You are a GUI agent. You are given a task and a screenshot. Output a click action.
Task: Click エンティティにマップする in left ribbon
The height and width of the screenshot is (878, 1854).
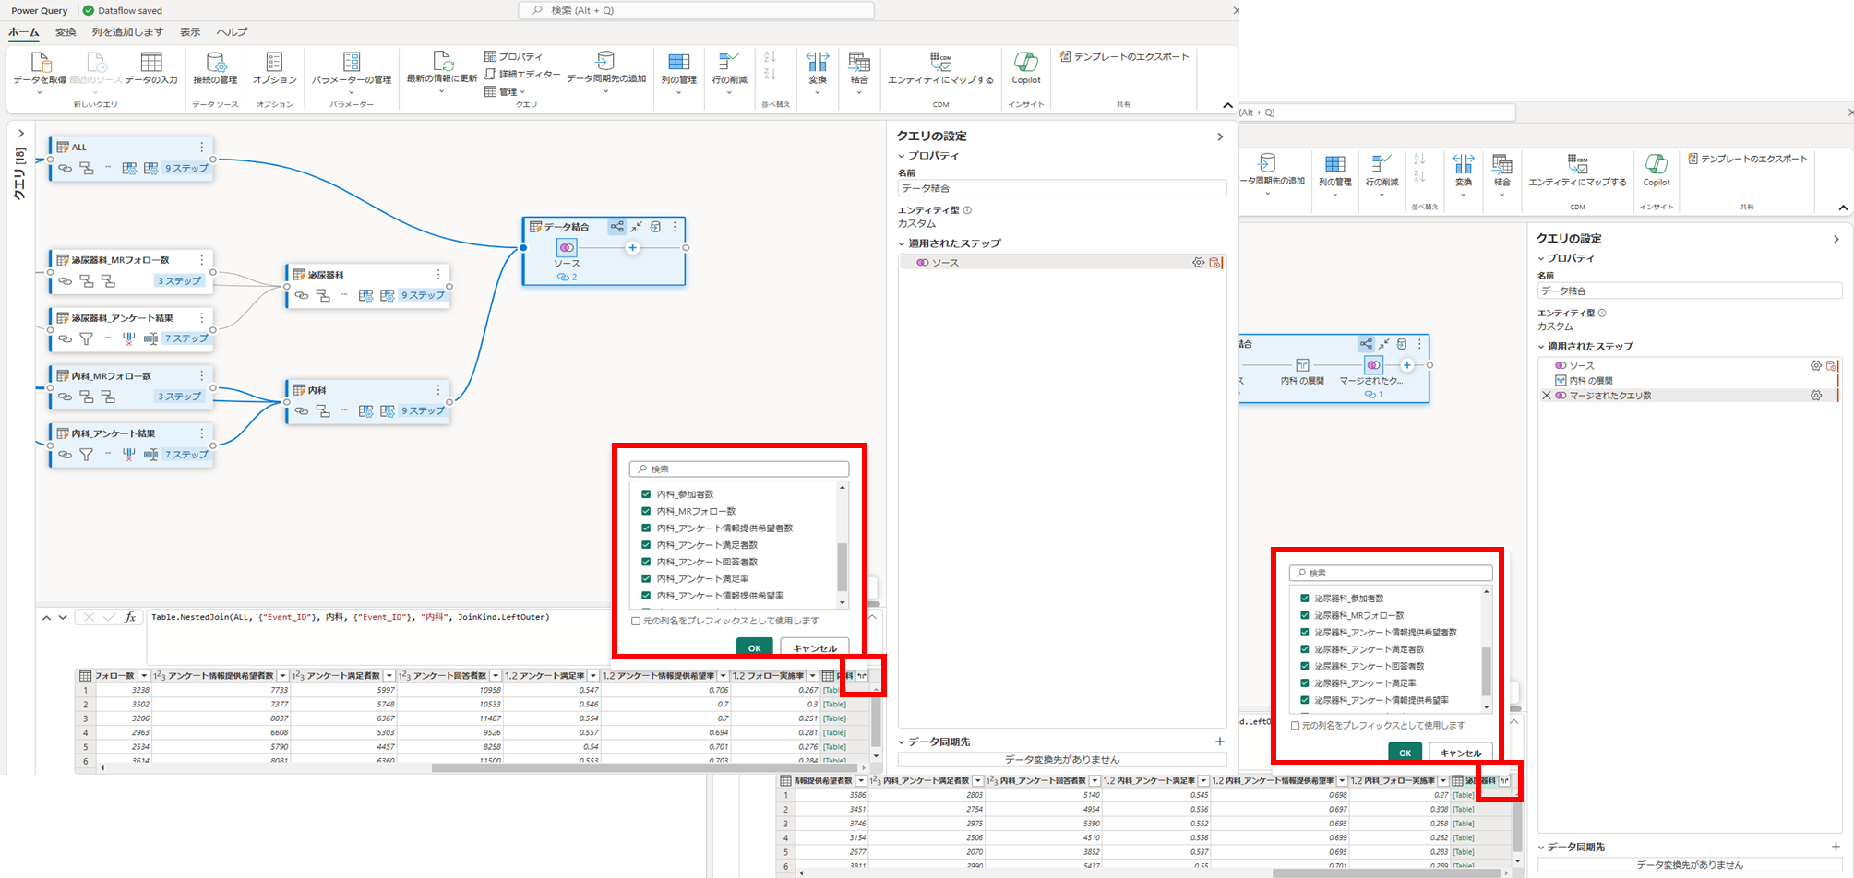(940, 68)
